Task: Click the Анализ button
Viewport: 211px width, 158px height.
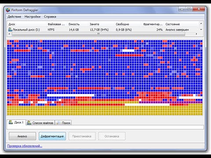Action: [22, 136]
